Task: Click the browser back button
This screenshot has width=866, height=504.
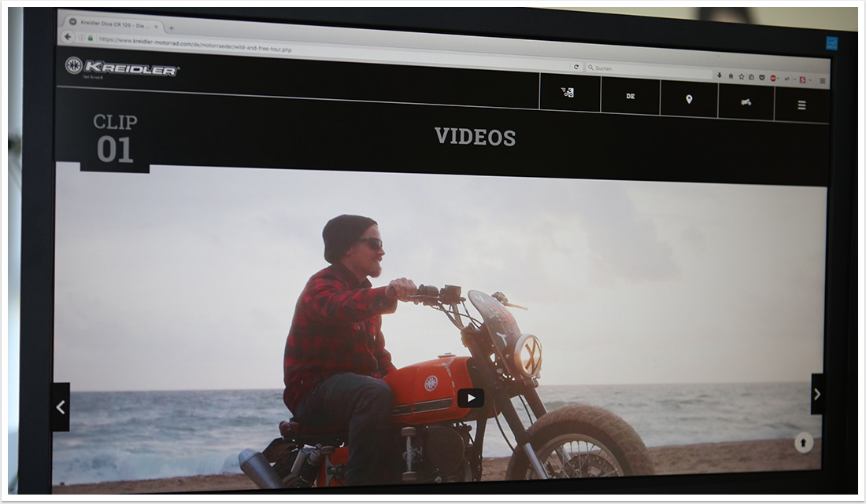Action: click(68, 37)
